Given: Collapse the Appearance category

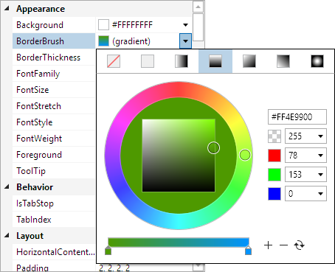Looking at the screenshot, I should (7, 9).
